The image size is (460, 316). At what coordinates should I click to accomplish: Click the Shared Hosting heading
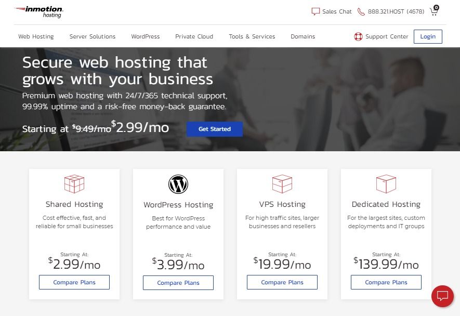click(x=74, y=204)
